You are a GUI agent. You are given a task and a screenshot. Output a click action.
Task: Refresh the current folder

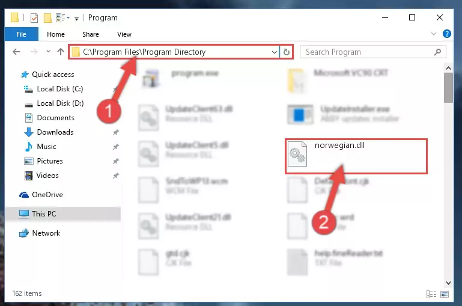click(x=286, y=52)
